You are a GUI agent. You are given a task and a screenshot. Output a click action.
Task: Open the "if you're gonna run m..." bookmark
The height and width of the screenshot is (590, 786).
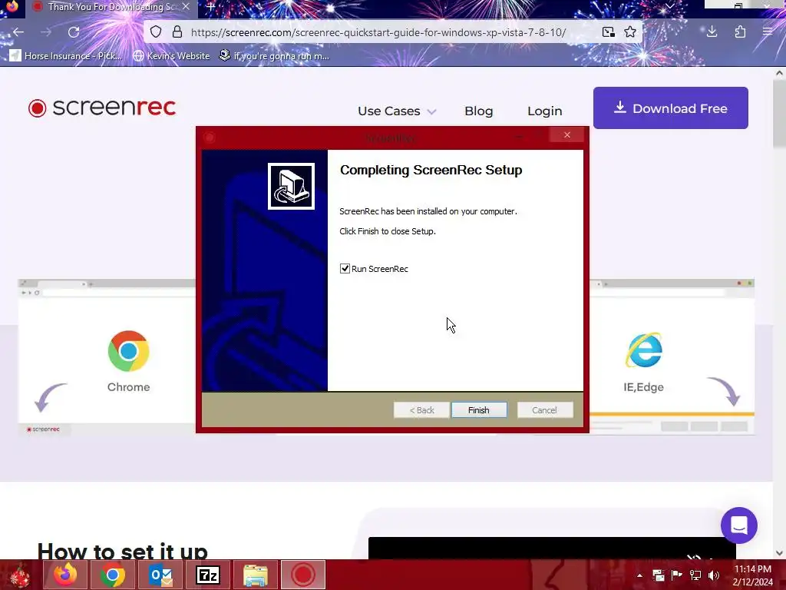click(x=274, y=55)
